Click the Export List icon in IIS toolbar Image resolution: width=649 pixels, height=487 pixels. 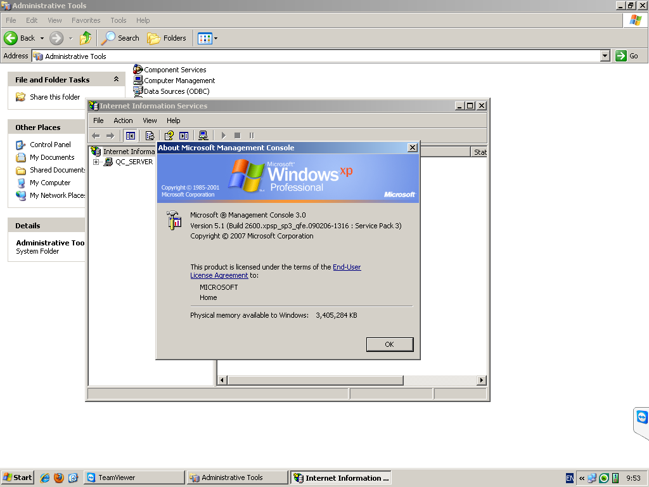point(150,136)
